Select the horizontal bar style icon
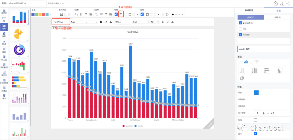The image size is (293, 140). click(x=267, y=70)
